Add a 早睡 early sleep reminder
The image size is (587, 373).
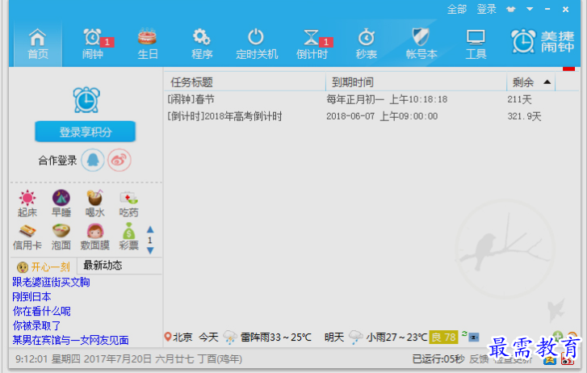[61, 203]
